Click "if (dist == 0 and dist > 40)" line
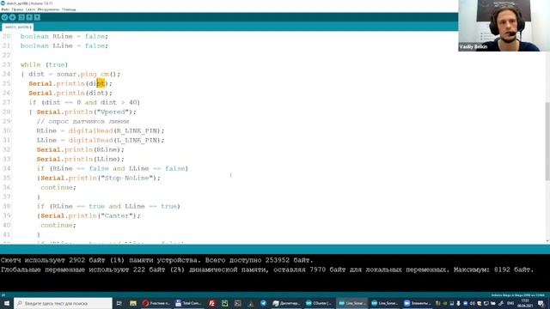550x309 pixels. coord(84,102)
